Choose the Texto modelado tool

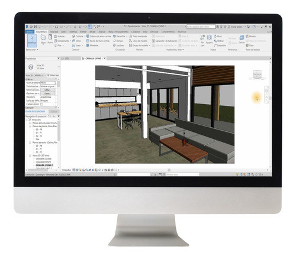(x=138, y=36)
